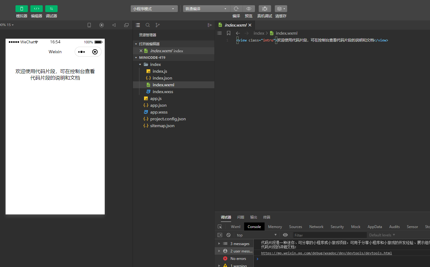Toggle the console sidebar icon
This screenshot has height=267, width=430.
click(220, 235)
